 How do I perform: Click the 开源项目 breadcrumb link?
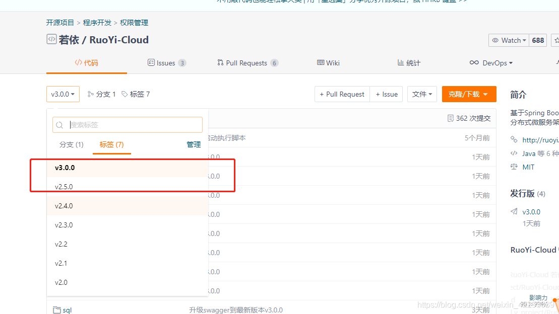(x=60, y=23)
